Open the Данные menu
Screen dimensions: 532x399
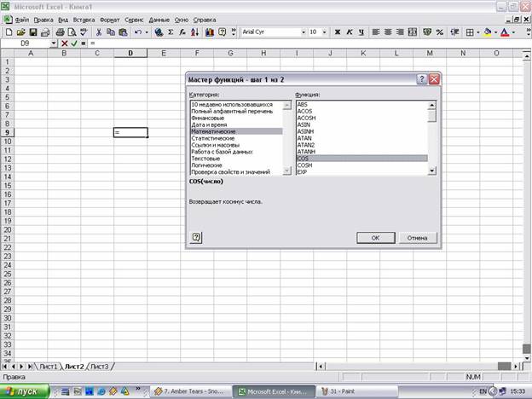tap(159, 20)
